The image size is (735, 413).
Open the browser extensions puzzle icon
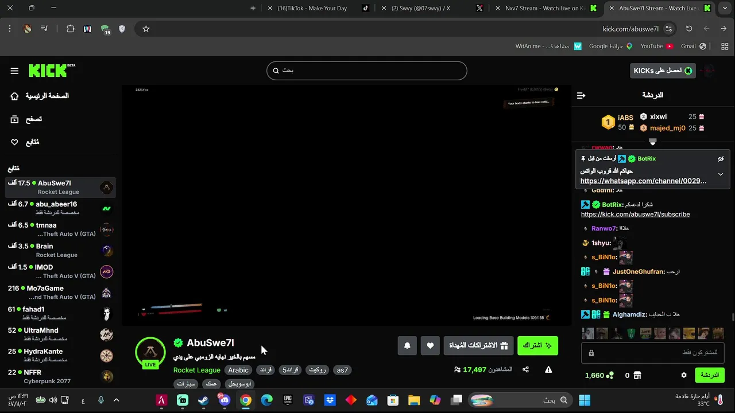tap(70, 29)
